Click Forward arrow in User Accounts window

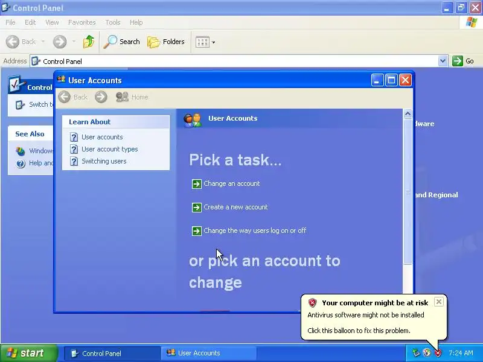[101, 97]
